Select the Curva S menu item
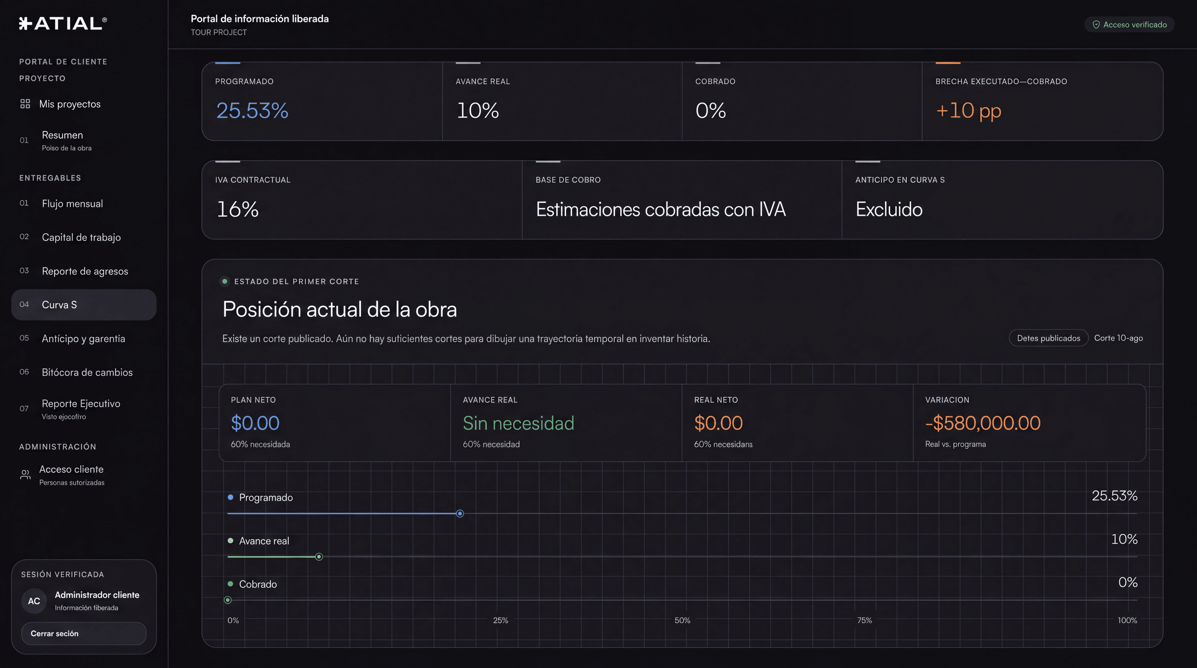 click(x=84, y=305)
